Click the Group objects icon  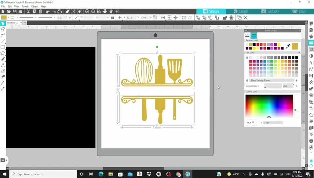[x=184, y=17]
